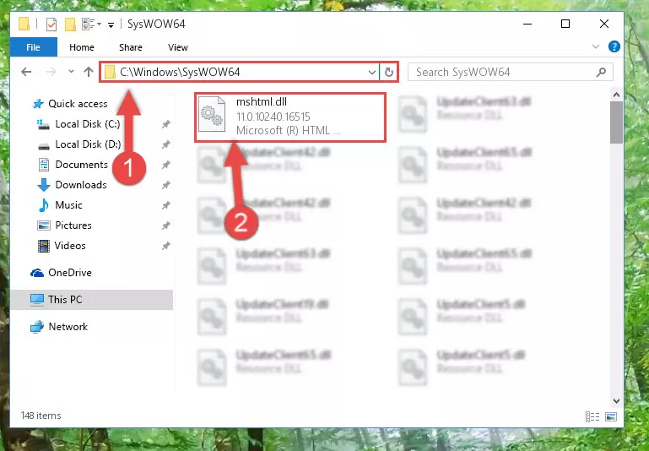649x451 pixels.
Task: Open the blue Help icon
Action: pyautogui.click(x=614, y=46)
